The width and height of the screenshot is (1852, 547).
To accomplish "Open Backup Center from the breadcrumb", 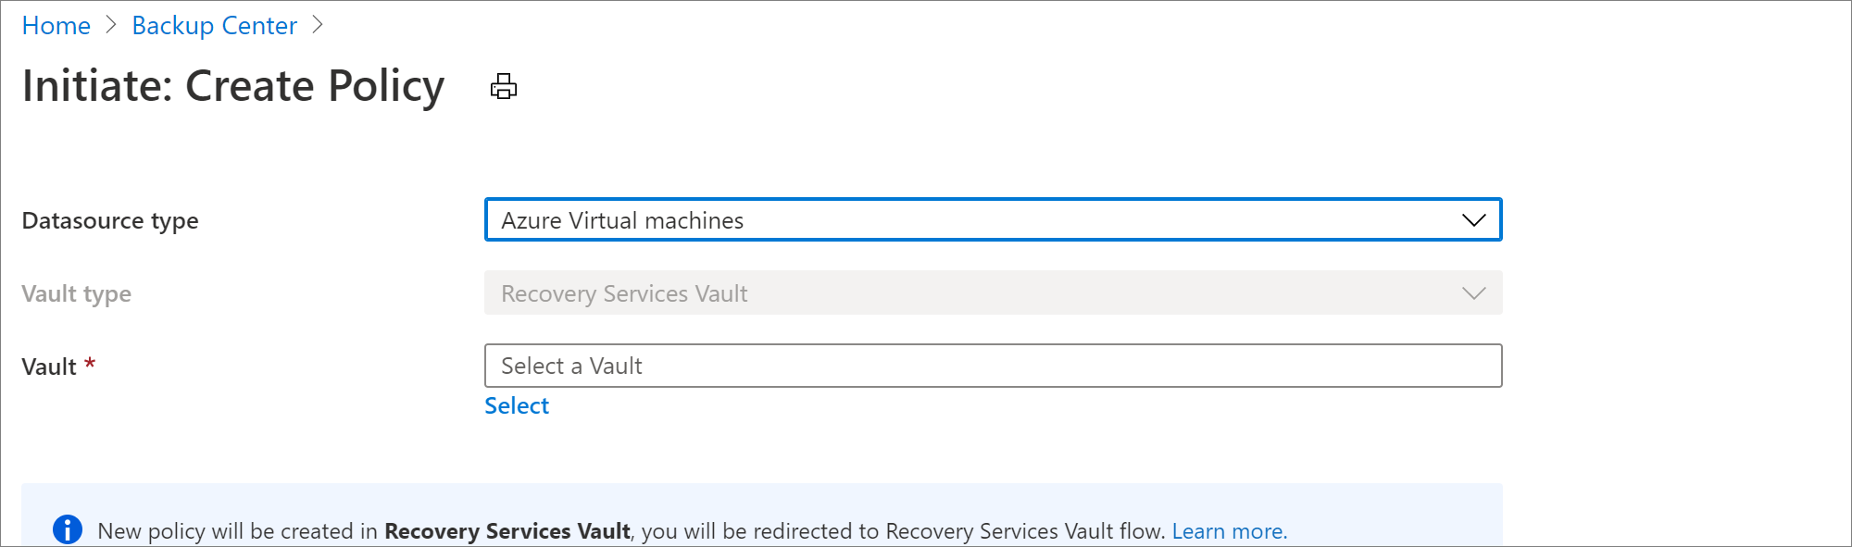I will pyautogui.click(x=215, y=25).
